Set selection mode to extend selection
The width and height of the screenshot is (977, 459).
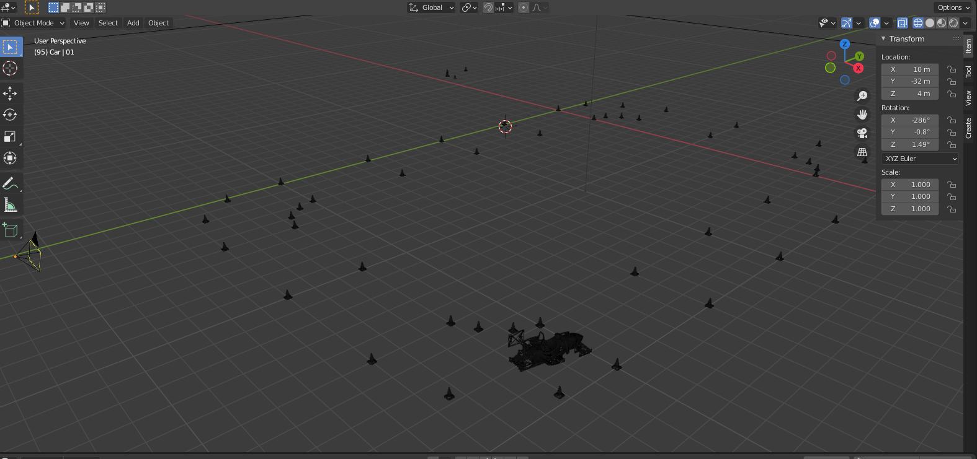pyautogui.click(x=65, y=7)
